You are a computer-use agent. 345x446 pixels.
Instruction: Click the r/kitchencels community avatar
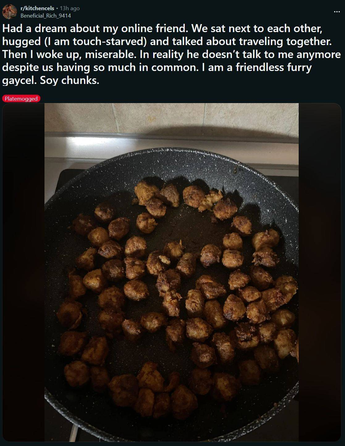(9, 12)
